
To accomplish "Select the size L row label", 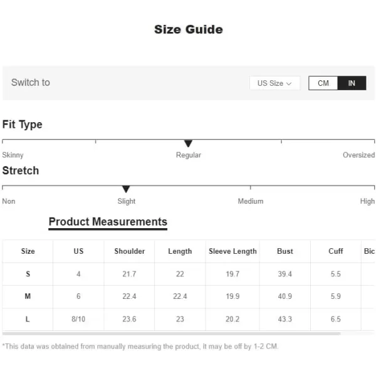I will pos(28,319).
